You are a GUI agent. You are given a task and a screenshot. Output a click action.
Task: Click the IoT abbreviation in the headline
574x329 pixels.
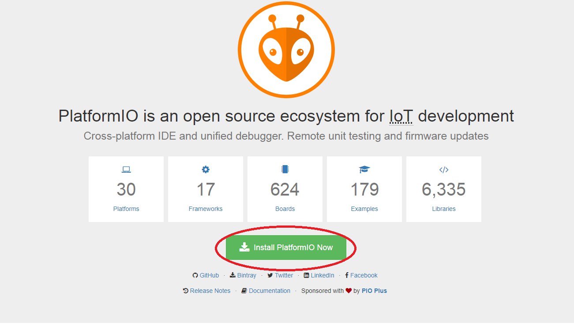[x=401, y=116]
